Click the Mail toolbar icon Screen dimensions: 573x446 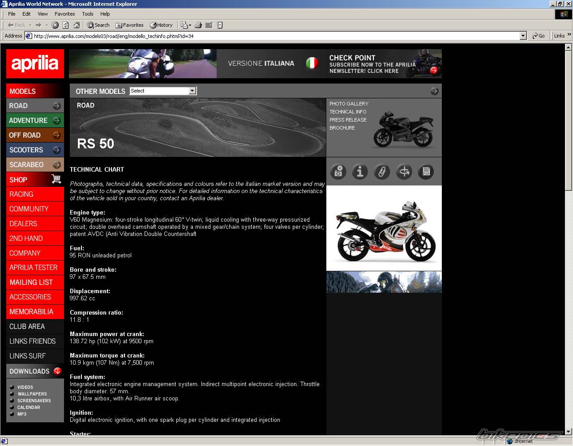click(x=184, y=25)
